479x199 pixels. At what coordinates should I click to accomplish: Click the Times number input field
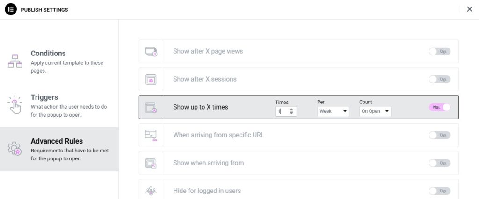(282, 111)
